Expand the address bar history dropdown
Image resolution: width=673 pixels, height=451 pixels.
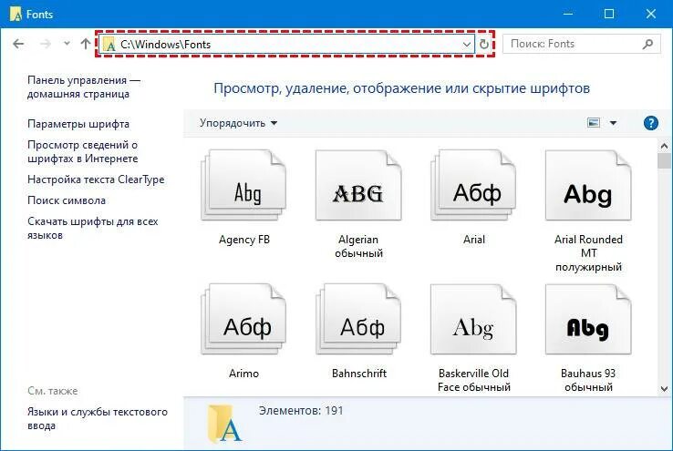467,44
